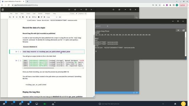189x106 pixels.
Task: Click the terminal output area in the shell window
Action: tap(140, 44)
